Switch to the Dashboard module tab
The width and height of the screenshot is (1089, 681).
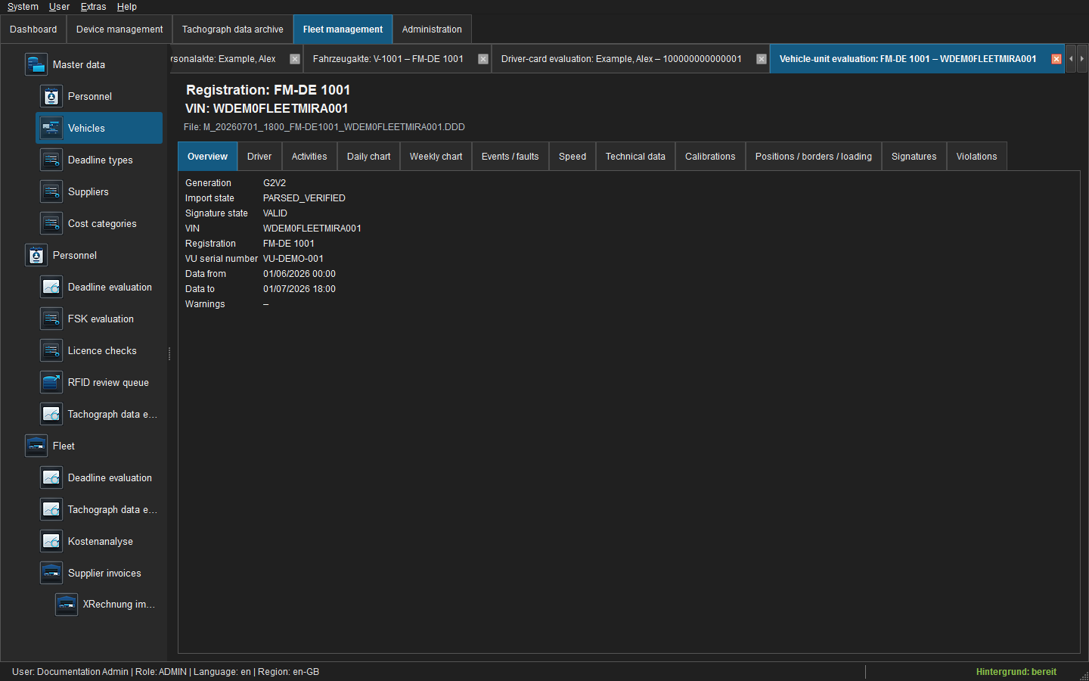click(x=33, y=30)
